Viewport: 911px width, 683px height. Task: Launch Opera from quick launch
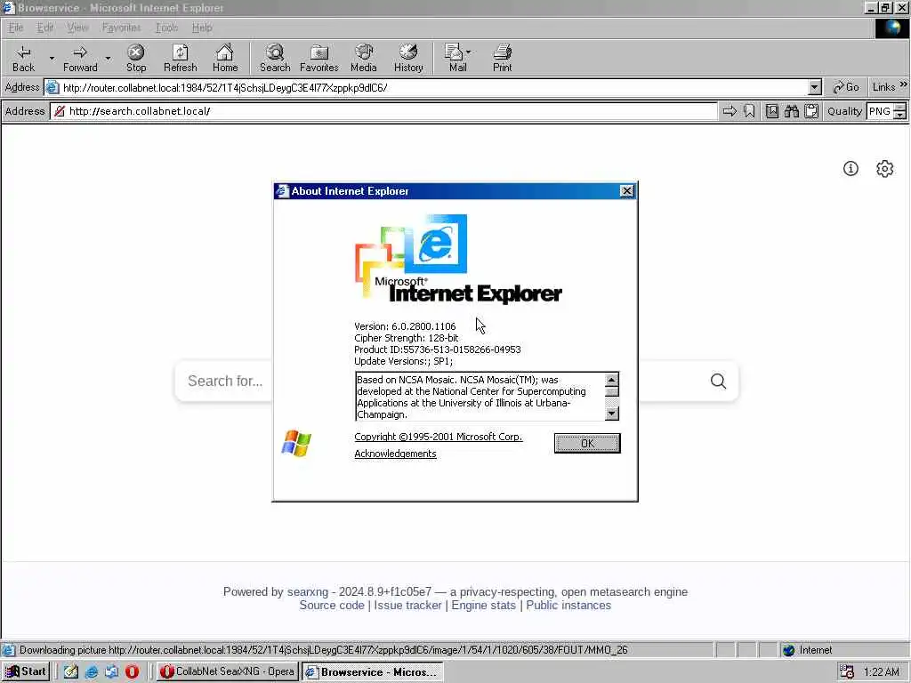click(132, 671)
